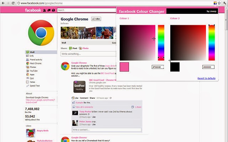The width and height of the screenshot is (228, 142).
Task: Click the Write something box
Action: pos(88,54)
